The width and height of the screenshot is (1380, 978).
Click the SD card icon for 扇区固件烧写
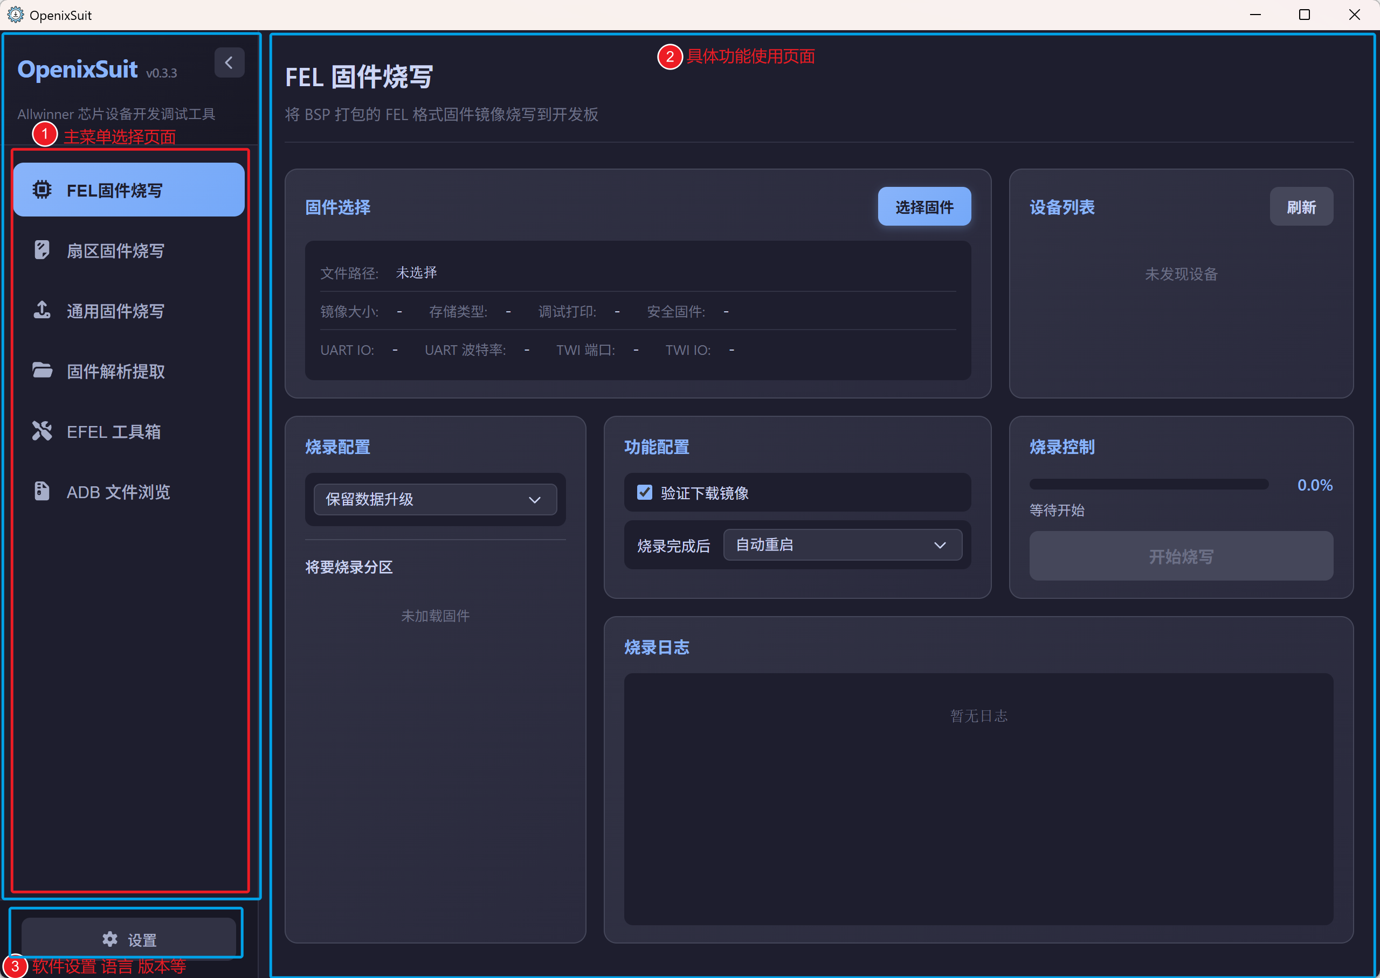click(42, 250)
